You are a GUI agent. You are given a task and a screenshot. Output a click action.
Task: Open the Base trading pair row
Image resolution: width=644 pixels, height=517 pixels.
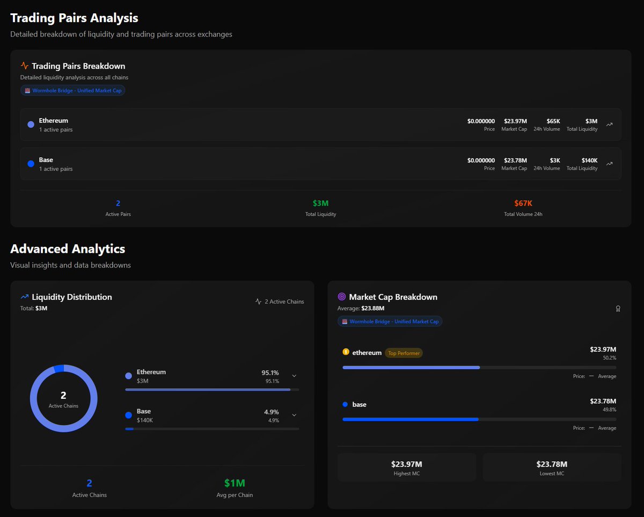[x=321, y=164]
